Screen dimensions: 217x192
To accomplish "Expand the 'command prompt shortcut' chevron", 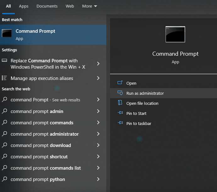I will [x=98, y=156].
